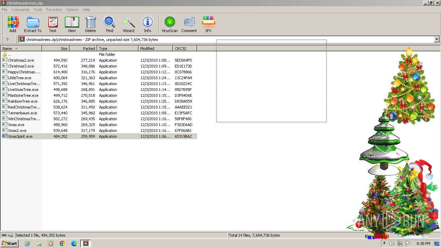Screen dimensions: 441x248
Task: Click the LittleTree.exe file icon
Action: pyautogui.click(x=4, y=78)
